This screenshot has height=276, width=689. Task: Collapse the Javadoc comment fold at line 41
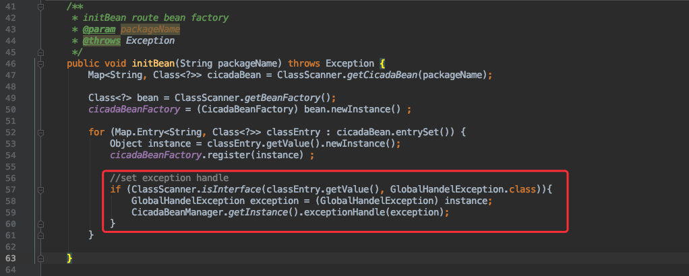pos(41,7)
